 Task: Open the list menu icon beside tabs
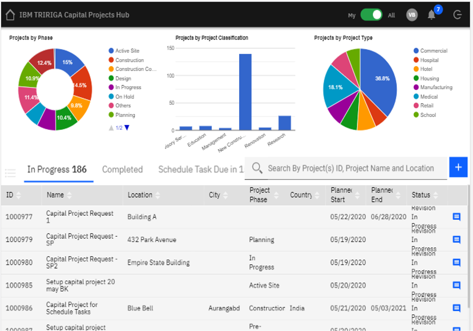click(x=10, y=173)
